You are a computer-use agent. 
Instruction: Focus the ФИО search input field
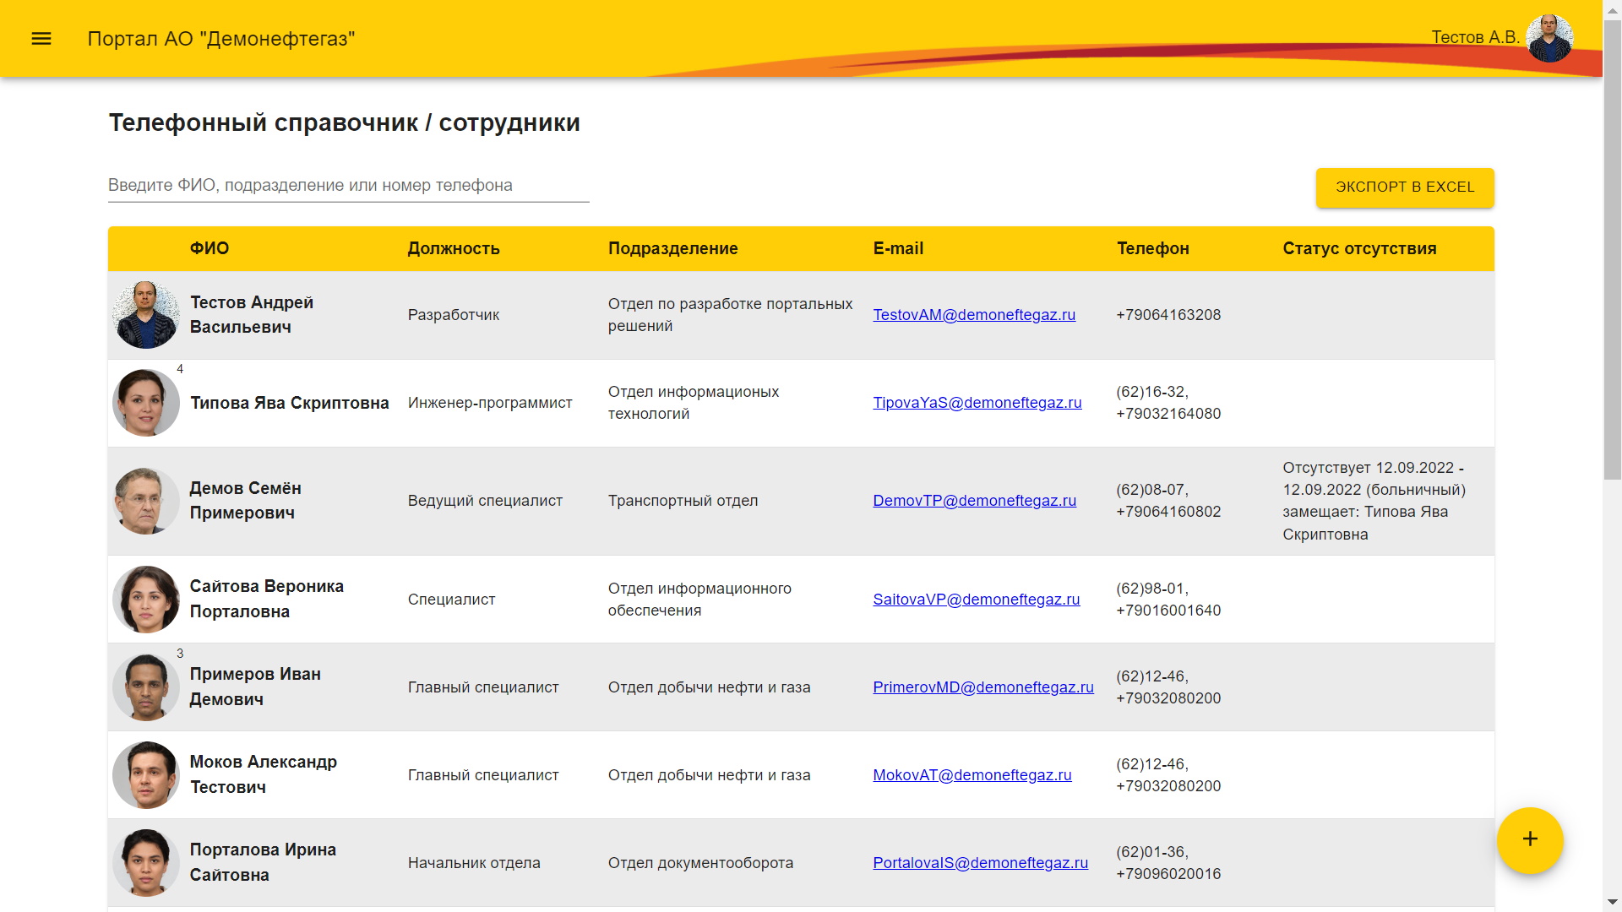click(x=348, y=186)
